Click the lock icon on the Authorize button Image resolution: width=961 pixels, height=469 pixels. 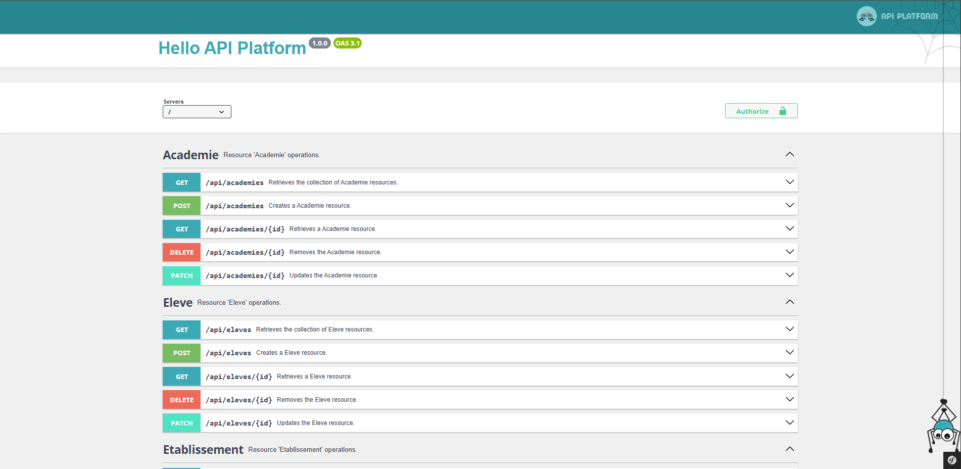click(783, 111)
